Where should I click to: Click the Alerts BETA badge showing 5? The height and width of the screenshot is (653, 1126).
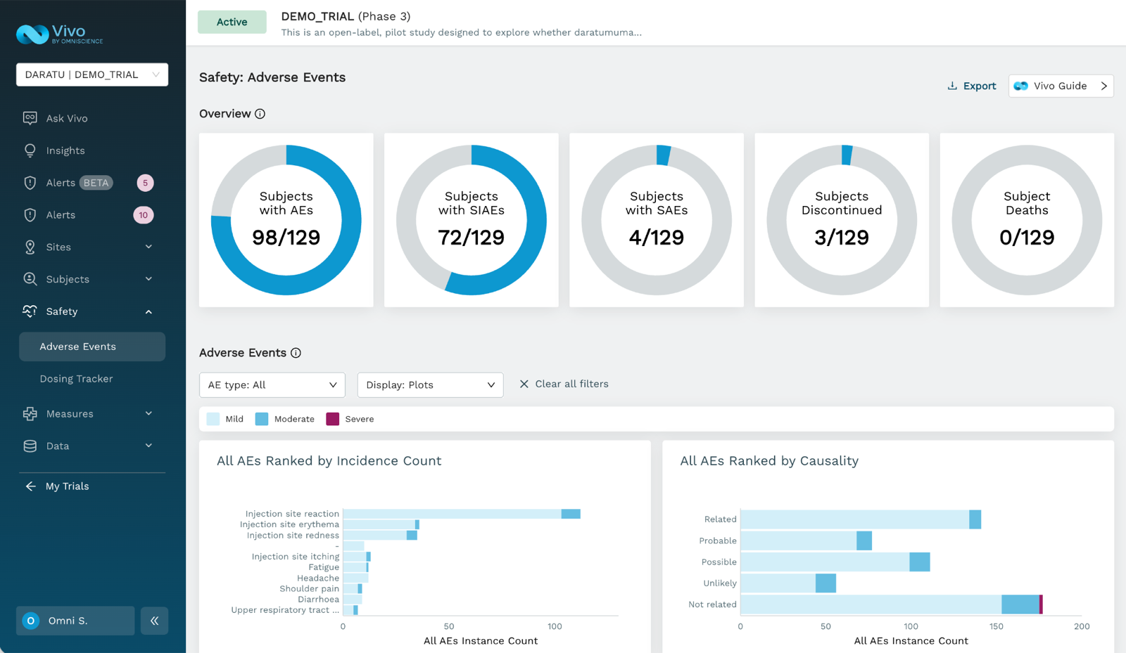pyautogui.click(x=145, y=183)
